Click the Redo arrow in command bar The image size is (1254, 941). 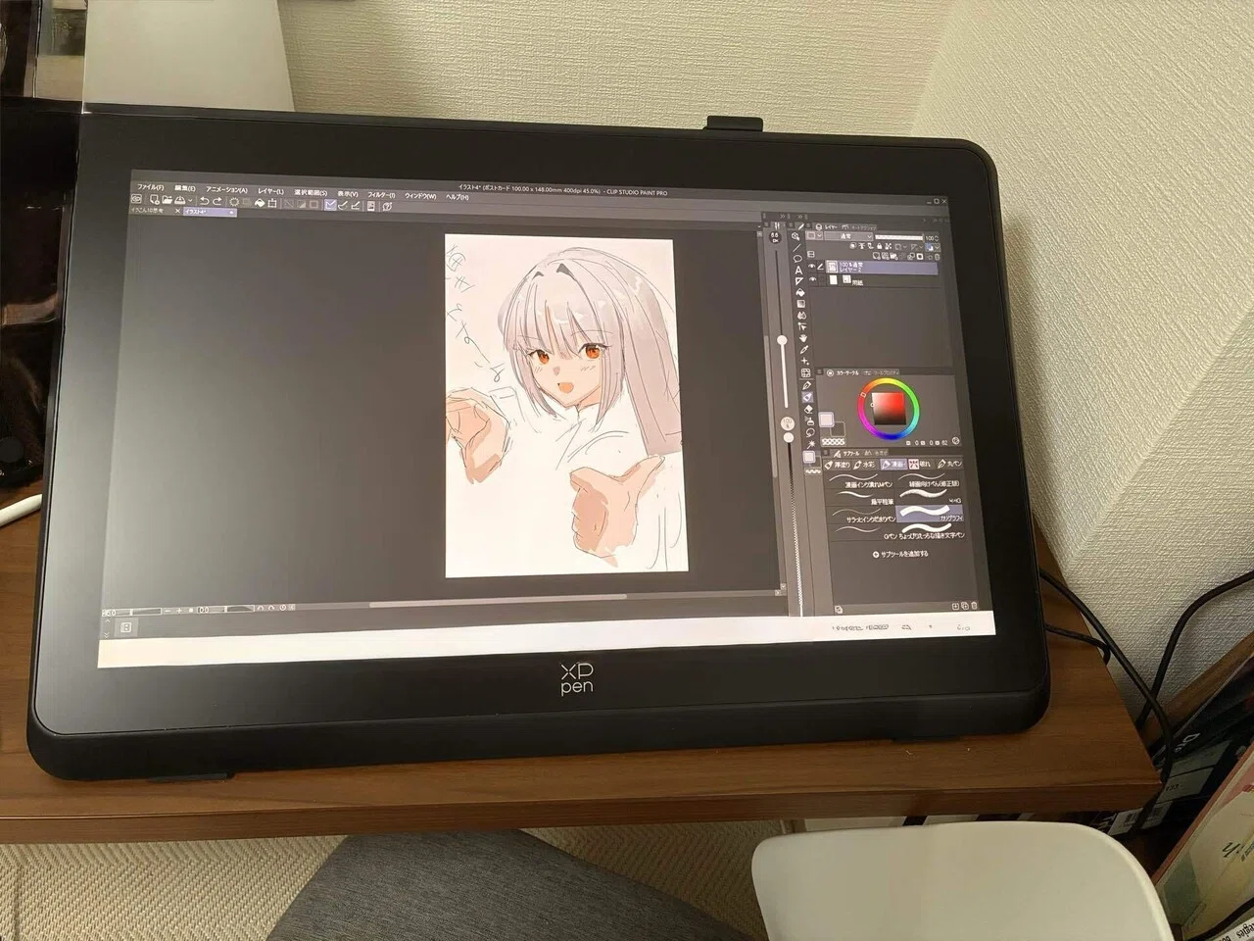[x=217, y=201]
